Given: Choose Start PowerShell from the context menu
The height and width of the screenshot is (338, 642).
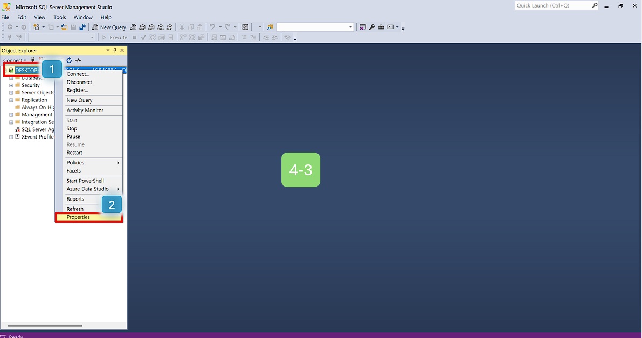Looking at the screenshot, I should coord(89,181).
